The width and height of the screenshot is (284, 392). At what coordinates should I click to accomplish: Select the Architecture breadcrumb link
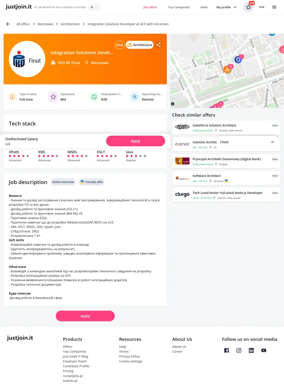click(x=70, y=24)
